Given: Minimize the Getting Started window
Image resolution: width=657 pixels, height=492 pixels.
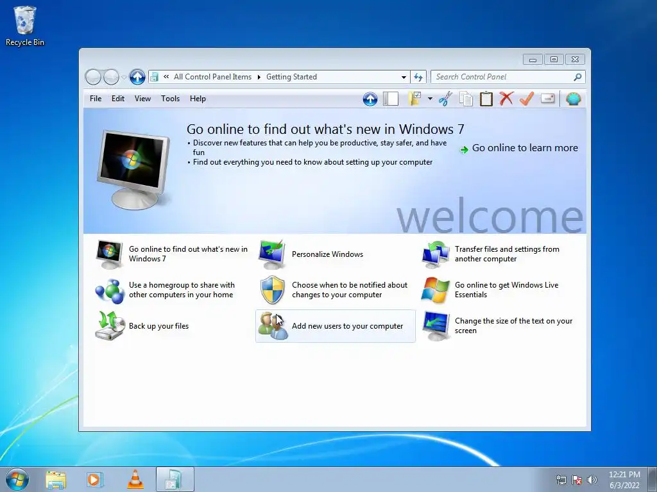Looking at the screenshot, I should pos(533,60).
